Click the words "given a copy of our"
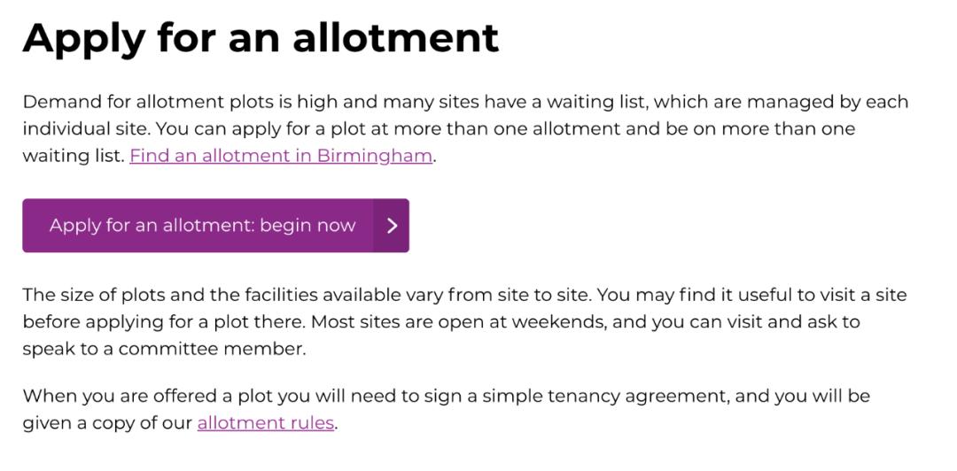 (106, 423)
